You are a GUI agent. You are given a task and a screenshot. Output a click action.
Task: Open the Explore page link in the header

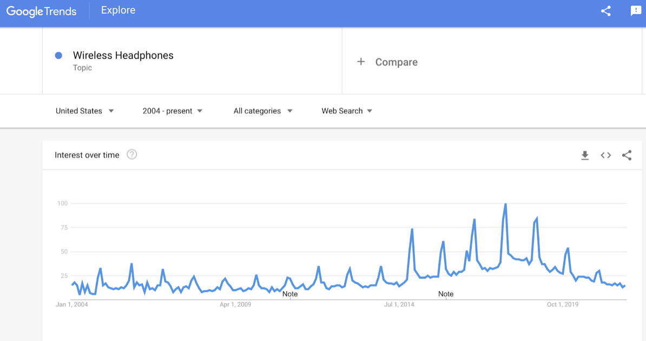[118, 10]
